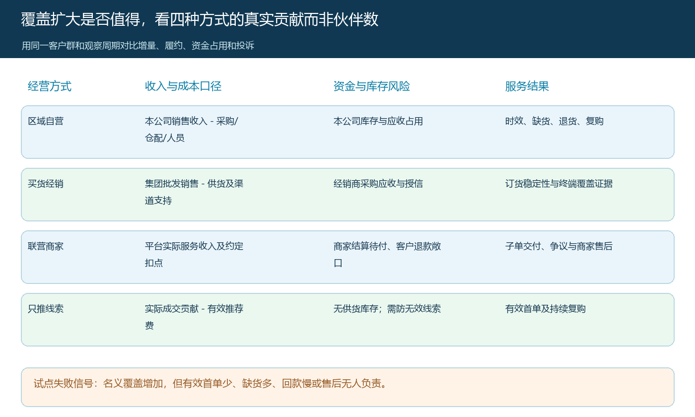Click the cell 经销商采购应收与授信
This screenshot has width=695, height=417.
coord(378,184)
